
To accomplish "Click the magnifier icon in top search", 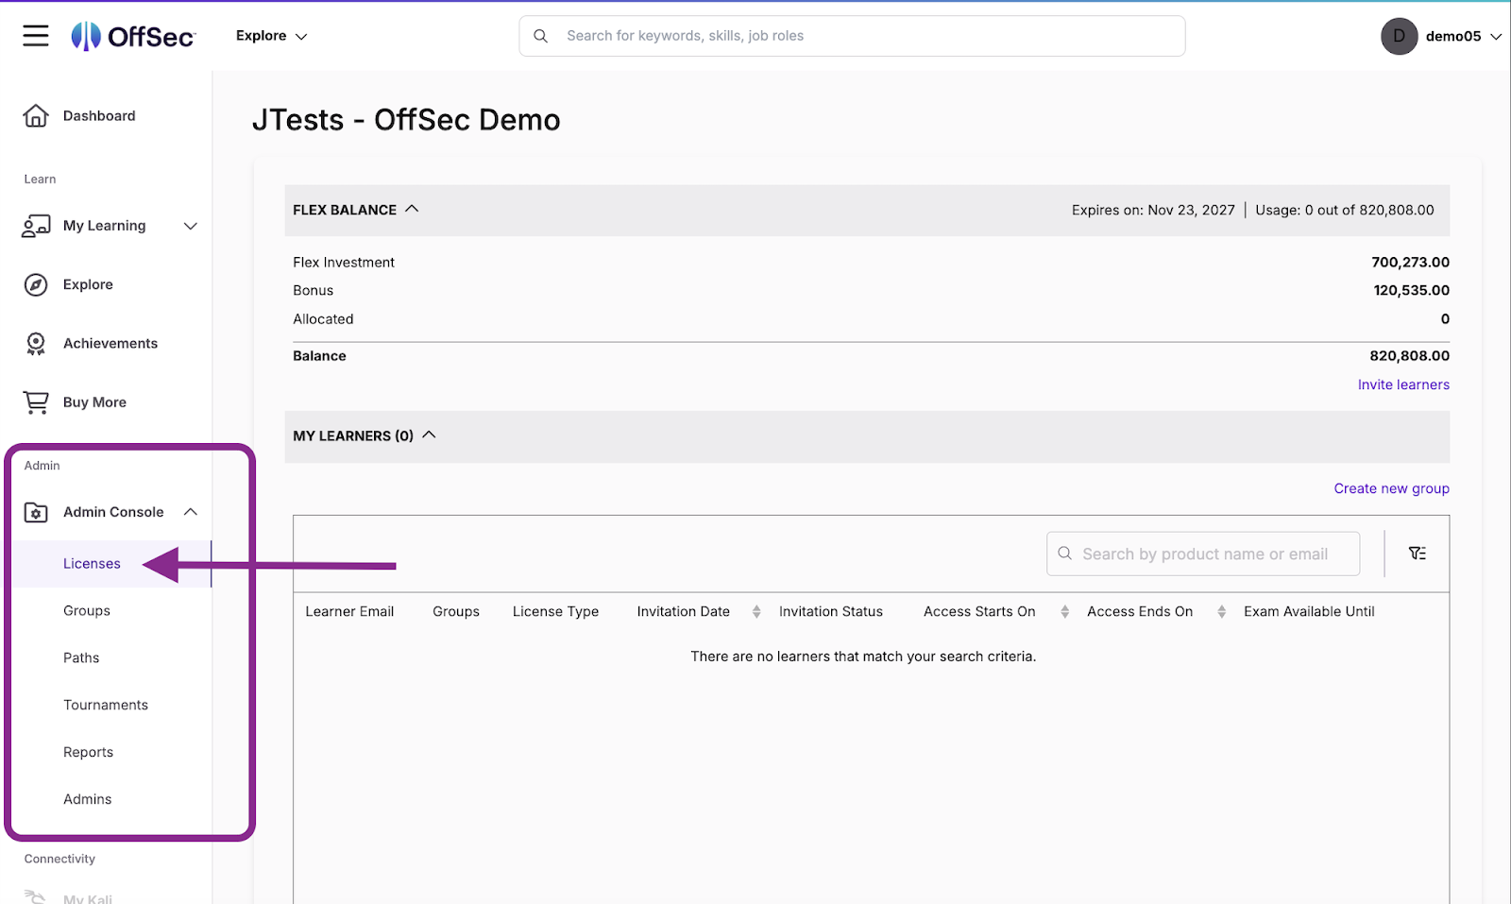I will 540,36.
